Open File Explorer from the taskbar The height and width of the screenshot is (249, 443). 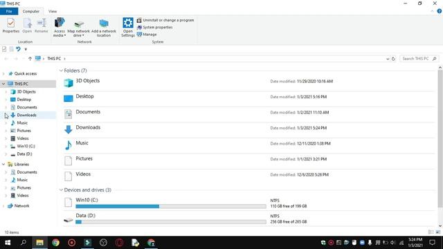click(x=39, y=243)
